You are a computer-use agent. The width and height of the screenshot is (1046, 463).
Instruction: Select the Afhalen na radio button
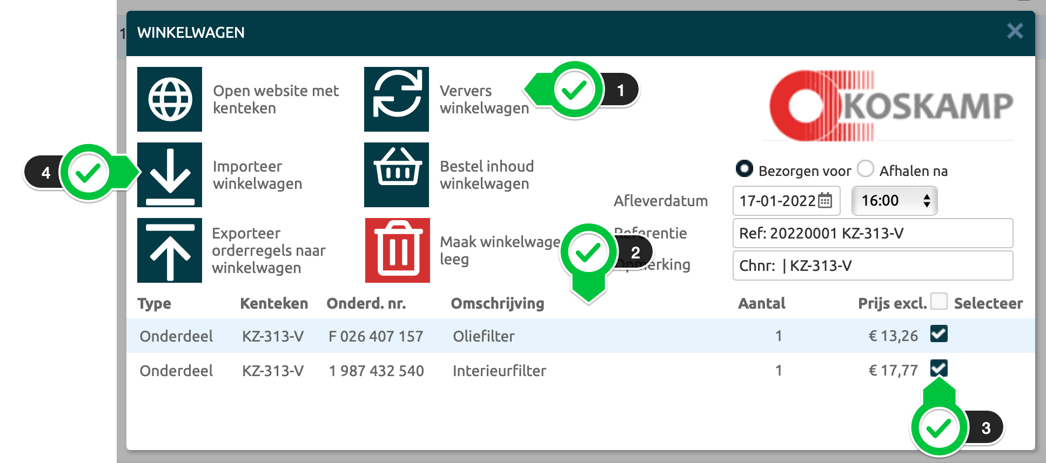(x=865, y=169)
